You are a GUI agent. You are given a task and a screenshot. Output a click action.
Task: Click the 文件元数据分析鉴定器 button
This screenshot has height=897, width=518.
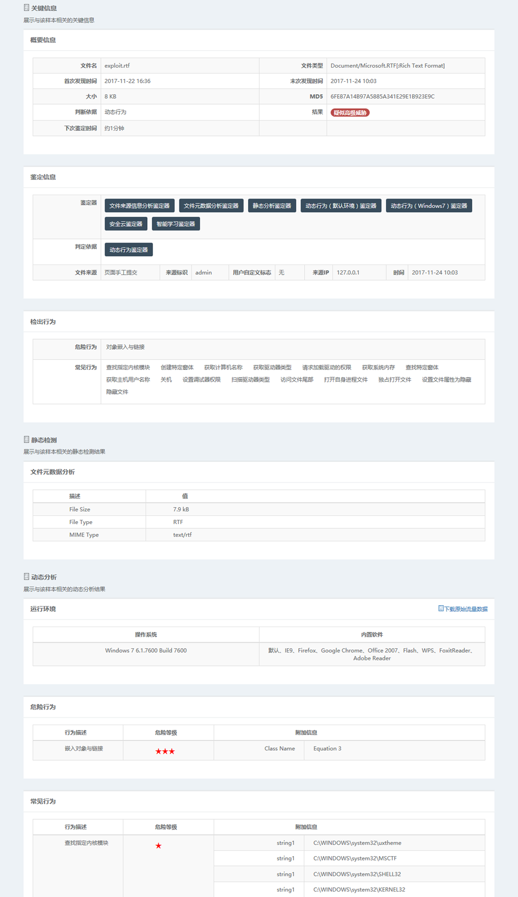click(x=211, y=206)
